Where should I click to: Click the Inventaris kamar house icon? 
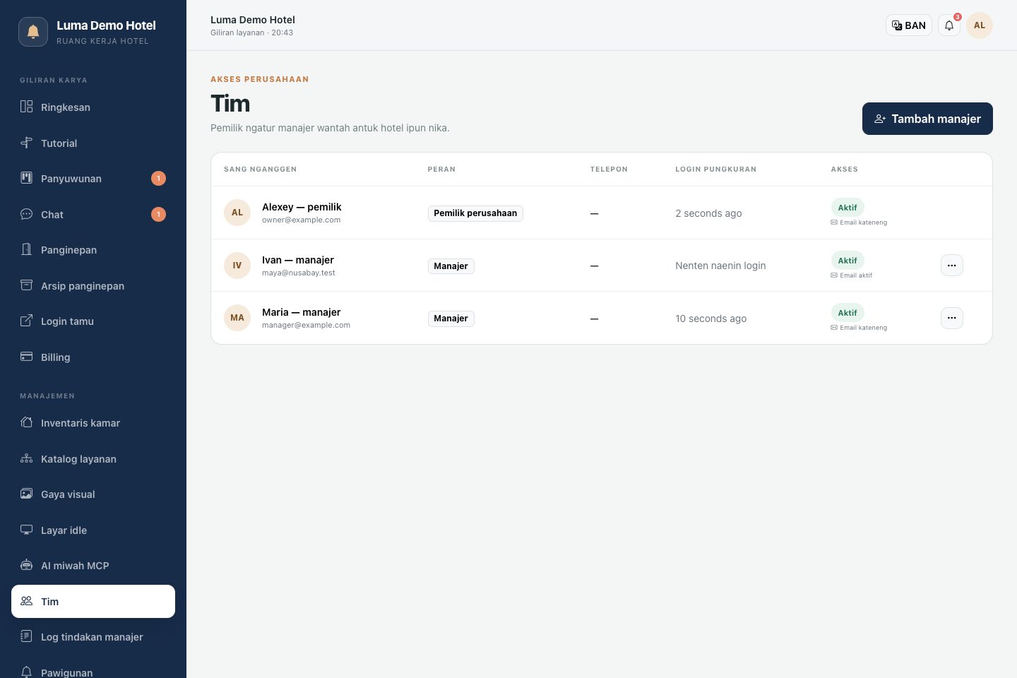[26, 422]
